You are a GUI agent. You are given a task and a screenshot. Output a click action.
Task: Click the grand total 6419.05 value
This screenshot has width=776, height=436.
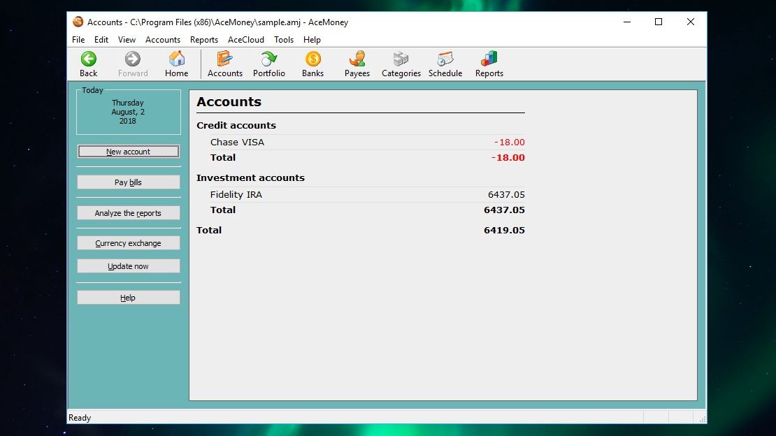coord(504,230)
